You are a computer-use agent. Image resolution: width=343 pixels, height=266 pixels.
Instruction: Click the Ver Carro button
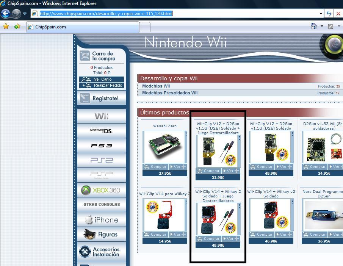[102, 79]
